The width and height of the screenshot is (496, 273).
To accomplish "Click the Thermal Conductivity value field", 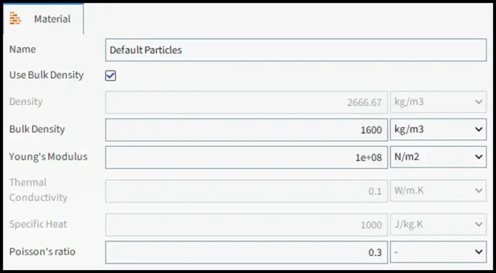I will click(x=247, y=191).
